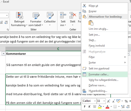Screen dimensions: 131x111
Task: Open Betinget formatering in ribbon
Action: 19,19
